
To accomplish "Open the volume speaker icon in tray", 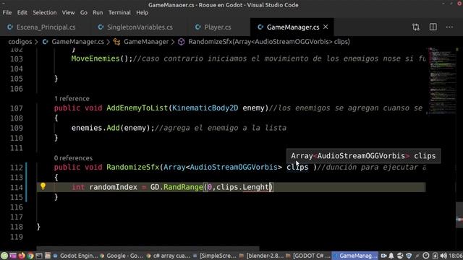I will [x=443, y=256].
